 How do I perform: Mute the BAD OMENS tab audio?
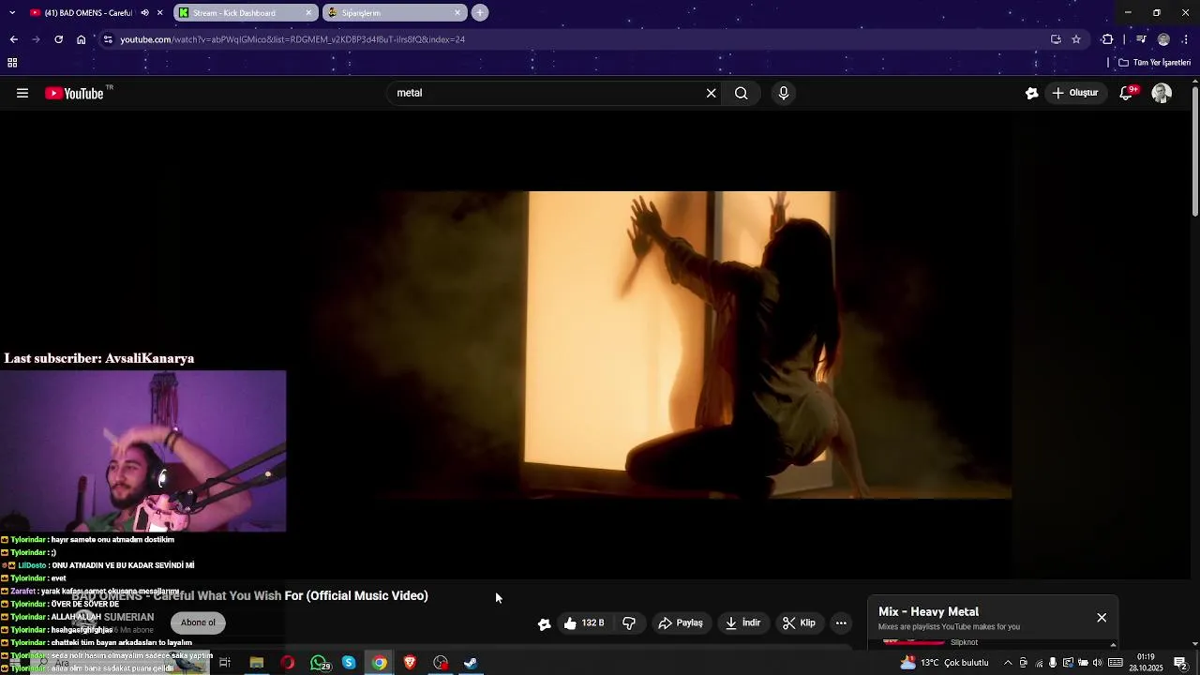pos(144,13)
